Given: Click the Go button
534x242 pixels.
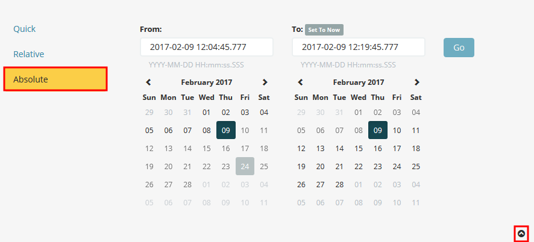Looking at the screenshot, I should [x=459, y=48].
